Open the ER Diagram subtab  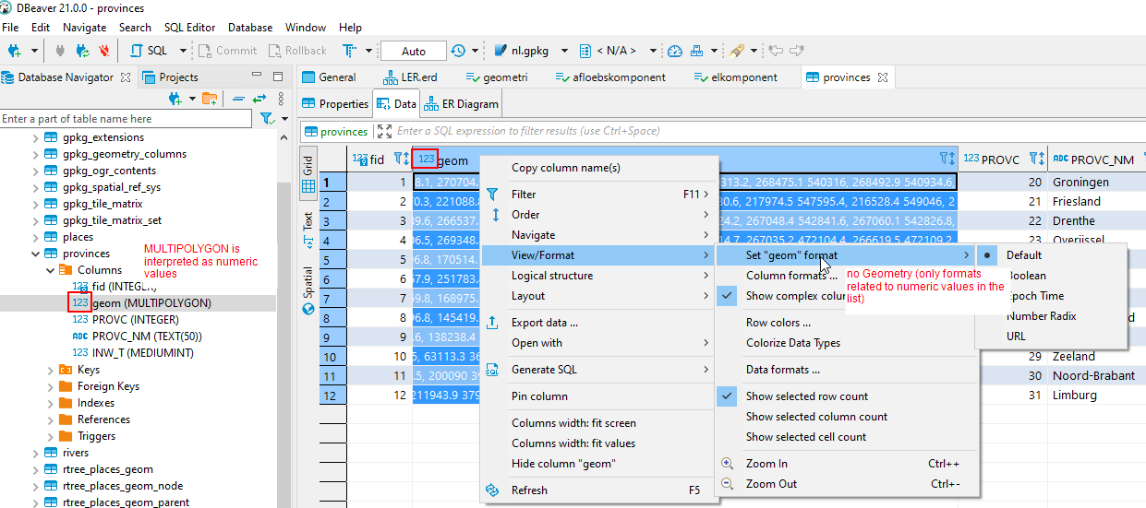click(x=462, y=104)
